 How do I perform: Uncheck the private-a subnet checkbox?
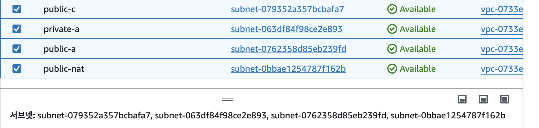coord(17,29)
